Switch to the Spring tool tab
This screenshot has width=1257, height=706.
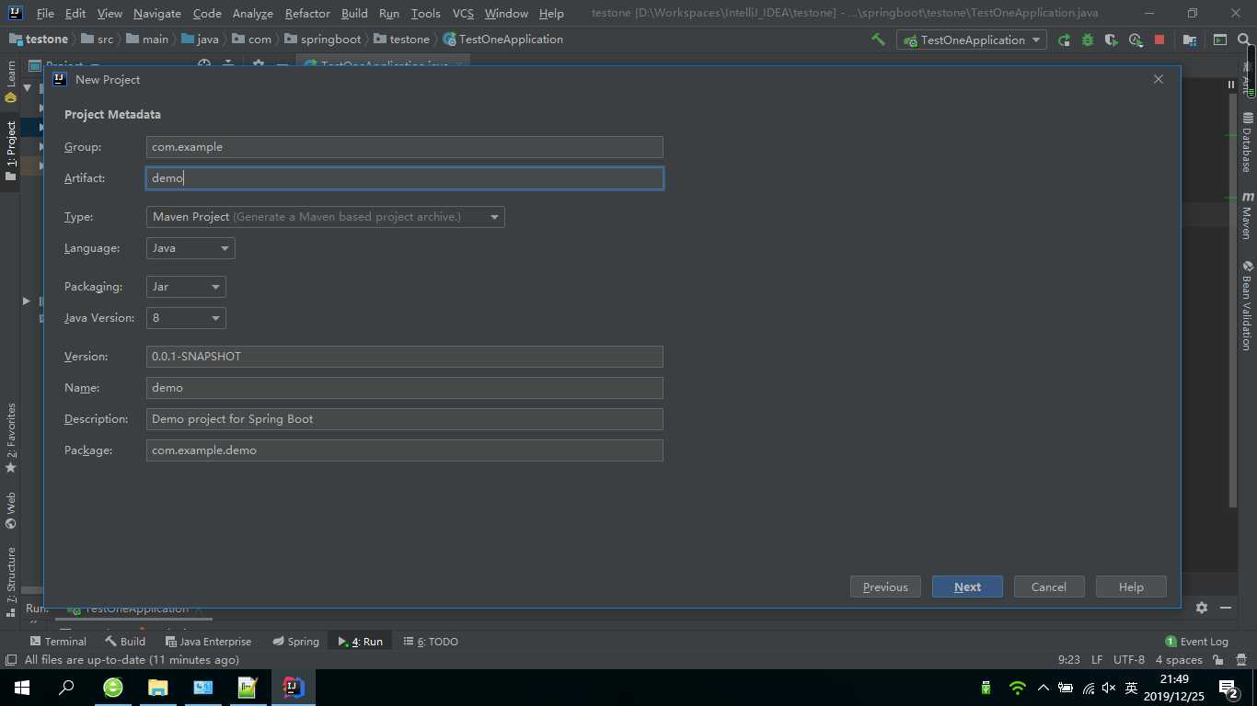295,642
